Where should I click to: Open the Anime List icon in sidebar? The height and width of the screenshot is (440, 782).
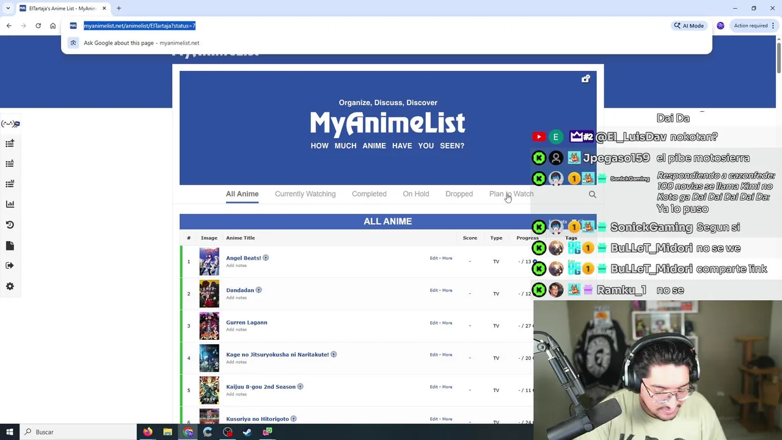[10, 164]
